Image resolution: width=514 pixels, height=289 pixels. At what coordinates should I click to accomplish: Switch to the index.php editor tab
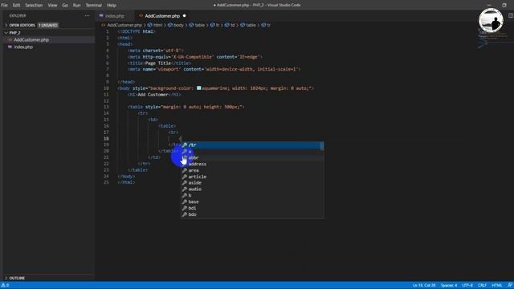[115, 16]
